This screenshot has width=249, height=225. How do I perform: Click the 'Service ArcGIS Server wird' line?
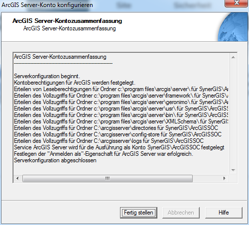click(x=119, y=147)
